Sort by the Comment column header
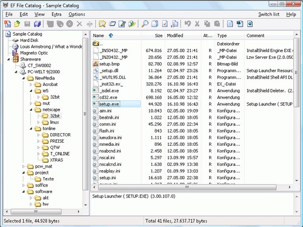 tap(269, 36)
